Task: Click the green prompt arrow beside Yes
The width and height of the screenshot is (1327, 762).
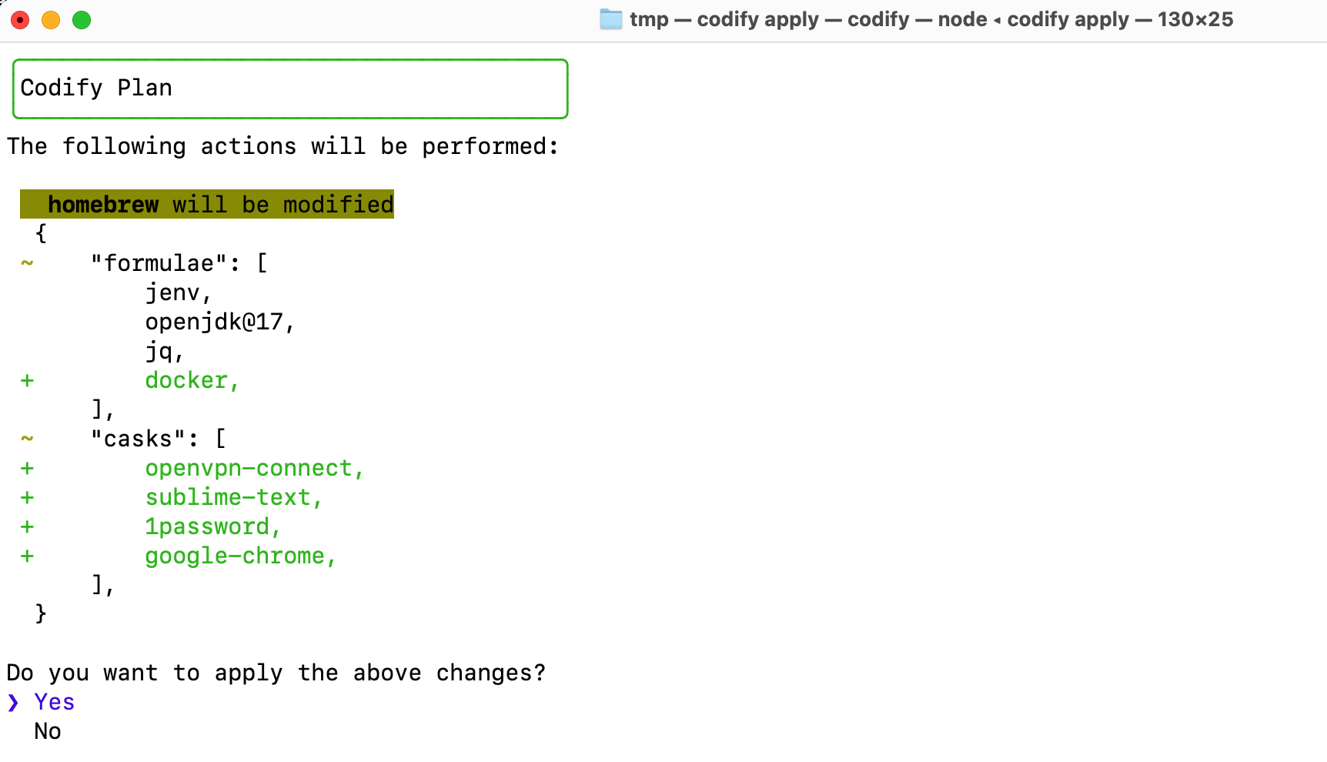Action: click(13, 701)
